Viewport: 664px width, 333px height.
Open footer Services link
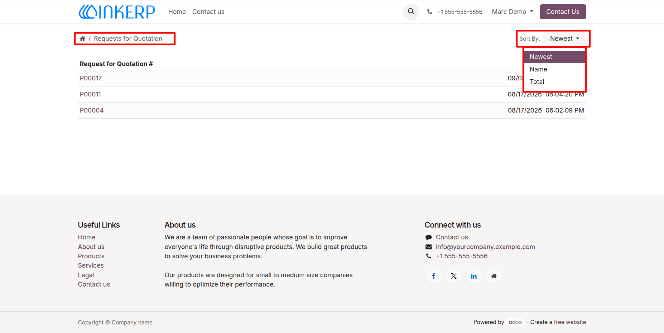[91, 265]
